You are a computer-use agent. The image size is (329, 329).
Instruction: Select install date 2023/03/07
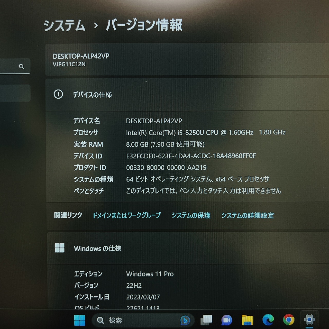143,297
